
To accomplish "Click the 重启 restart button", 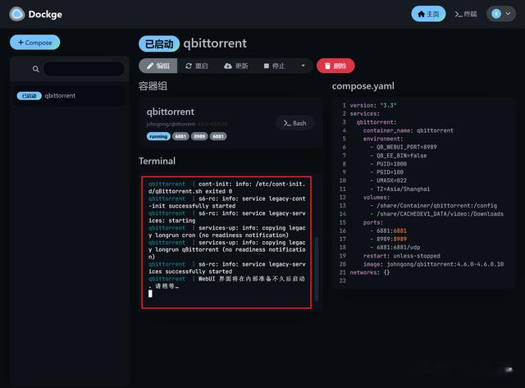I will point(197,66).
